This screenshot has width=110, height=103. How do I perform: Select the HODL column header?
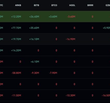click(72, 5)
